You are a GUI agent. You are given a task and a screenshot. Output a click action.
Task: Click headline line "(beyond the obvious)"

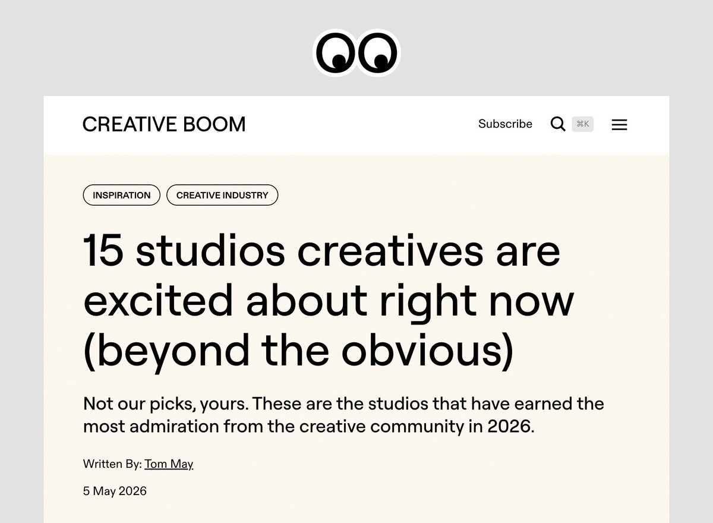click(x=298, y=350)
